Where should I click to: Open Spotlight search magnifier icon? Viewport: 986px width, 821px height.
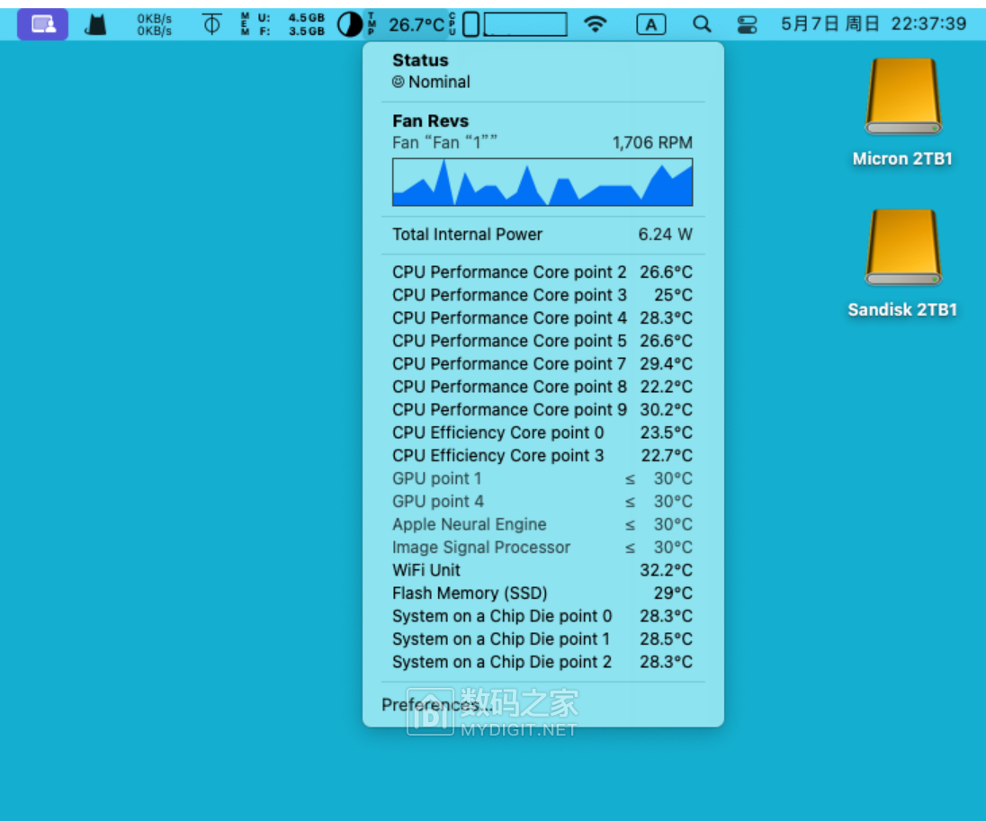coord(702,24)
